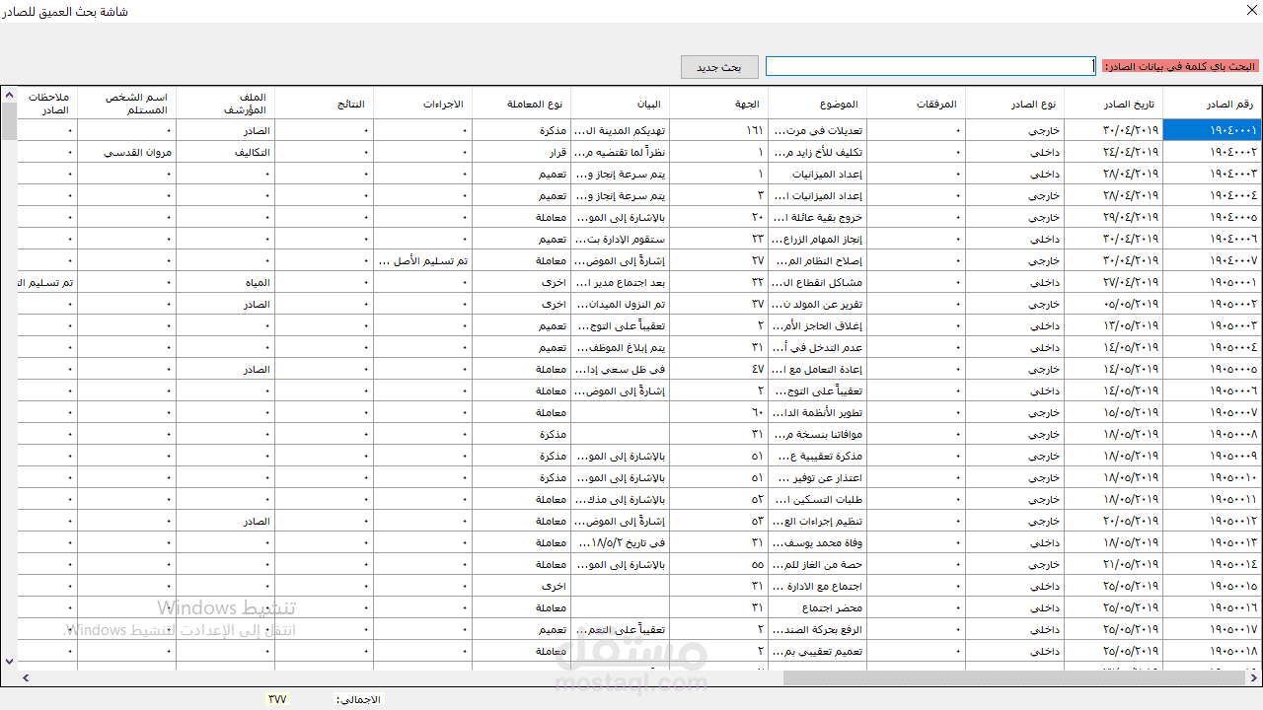Click the vertical scrollbar down arrow
The width and height of the screenshot is (1263, 710).
pos(10,662)
